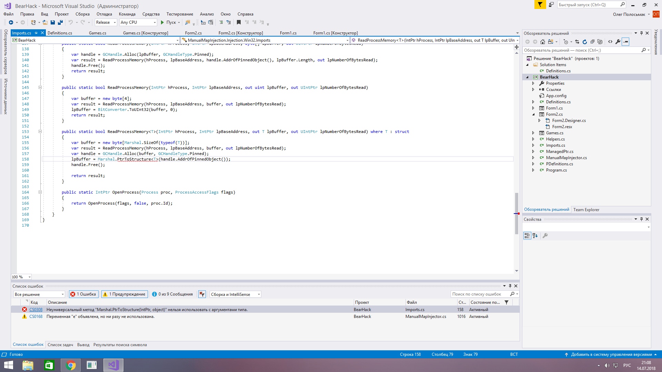Refresh the Solution Explorer
662x372 pixels.
pos(585,42)
